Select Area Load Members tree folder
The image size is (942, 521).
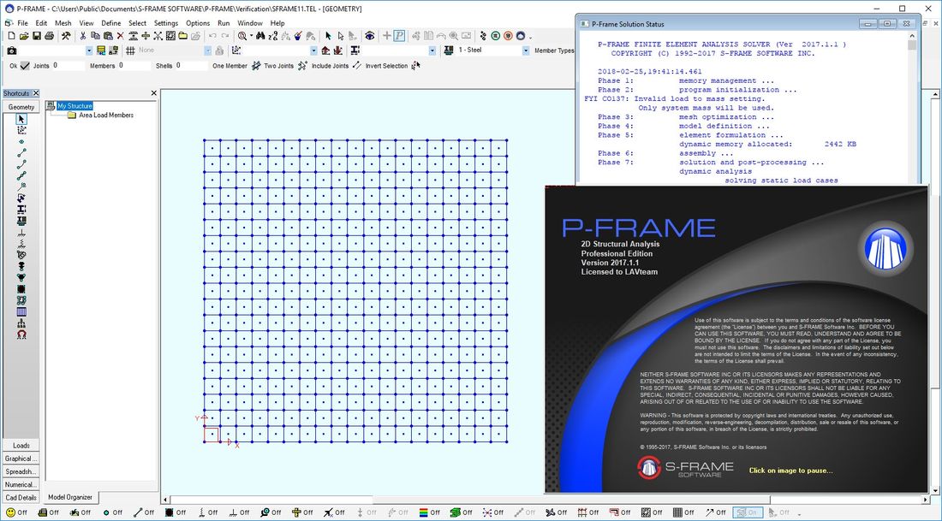tap(105, 115)
